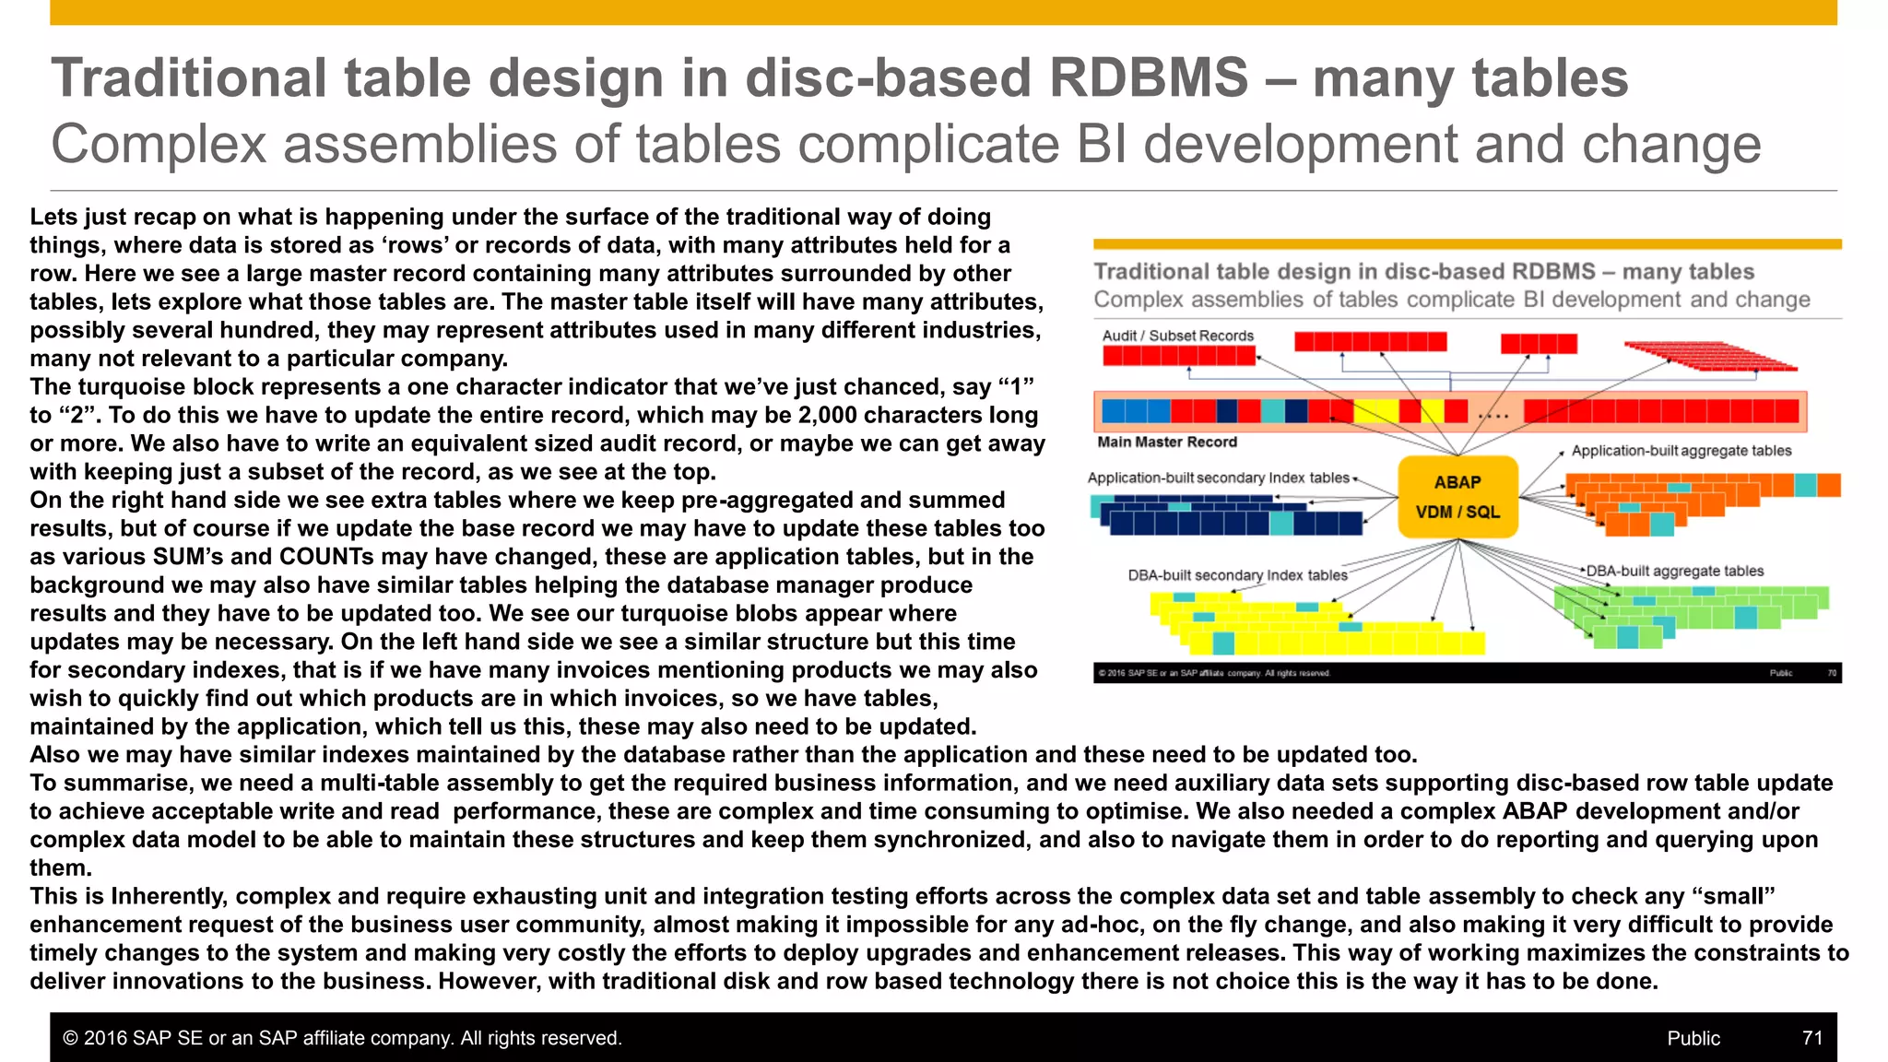The image size is (1888, 1062).
Task: Click paragraph starting 'Lets just recap on what'
Action: 537,288
